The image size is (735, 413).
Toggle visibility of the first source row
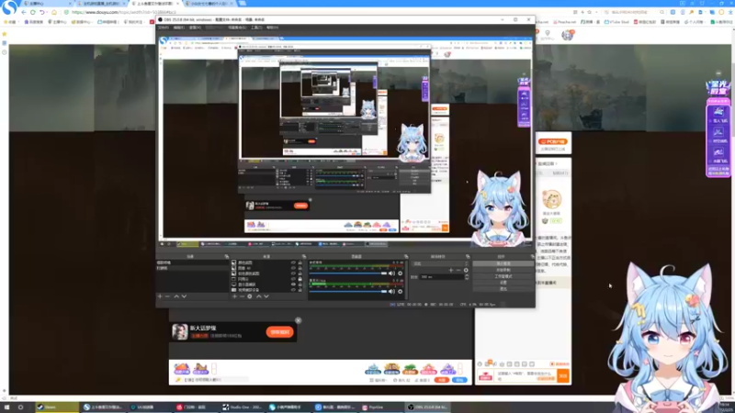293,262
